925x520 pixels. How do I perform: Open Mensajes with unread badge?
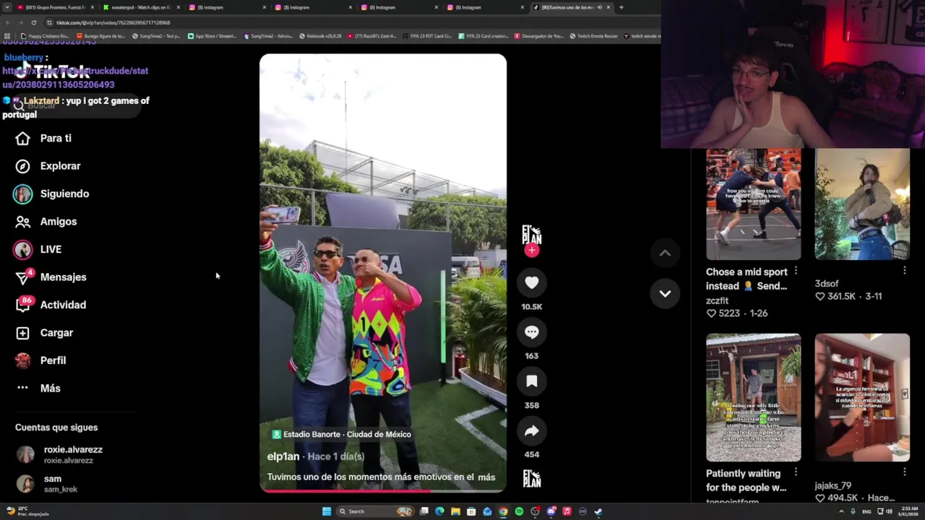tap(51, 277)
